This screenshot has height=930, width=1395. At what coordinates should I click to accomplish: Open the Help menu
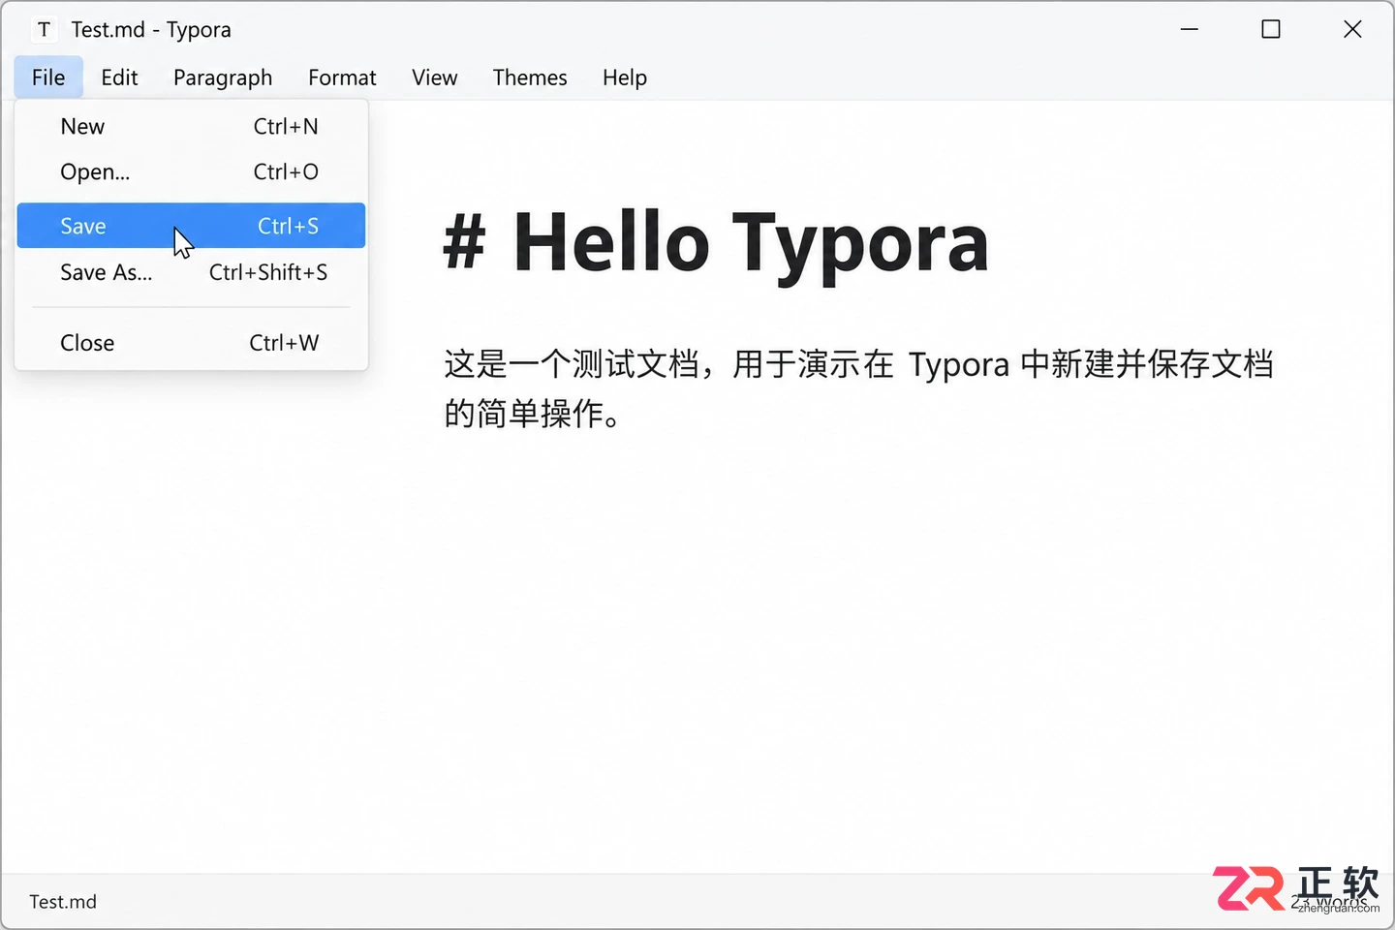pos(625,77)
